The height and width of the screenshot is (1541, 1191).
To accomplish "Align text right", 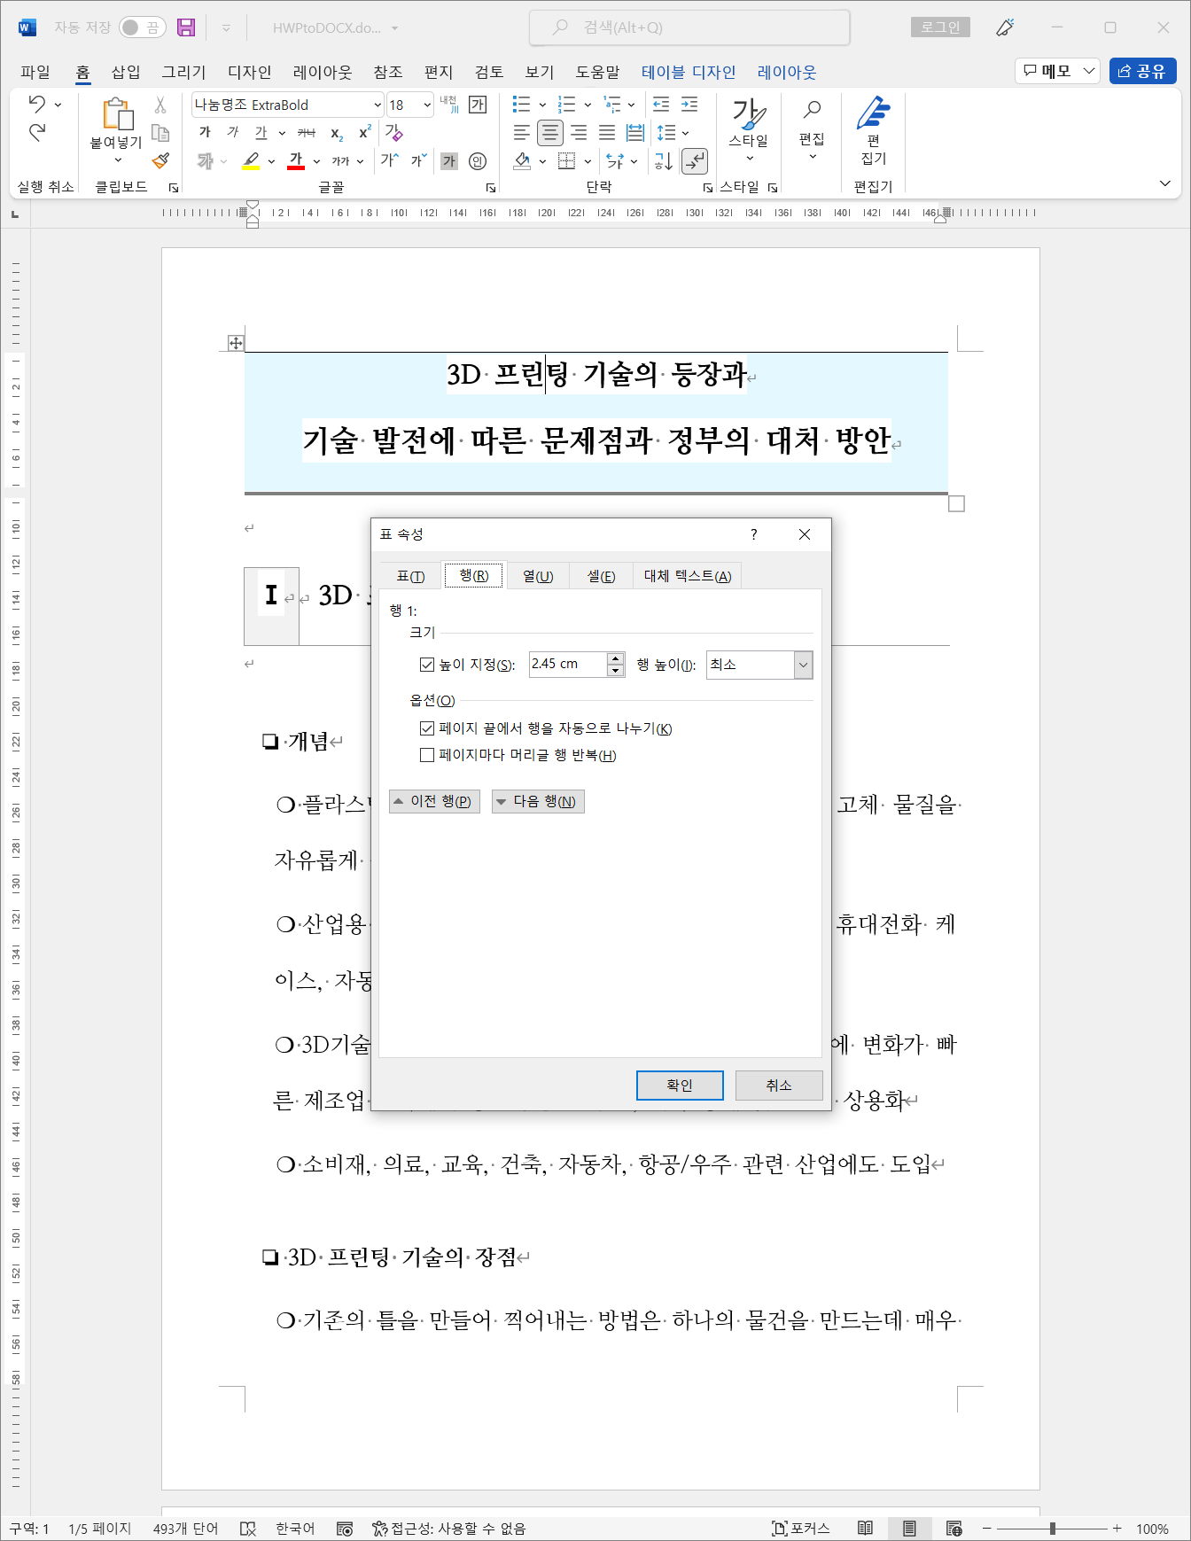I will [x=579, y=133].
